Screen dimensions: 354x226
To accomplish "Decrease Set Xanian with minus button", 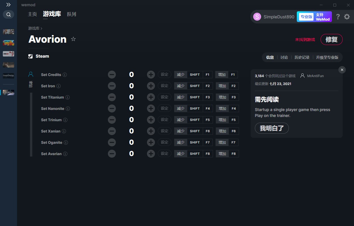I will tap(112, 131).
